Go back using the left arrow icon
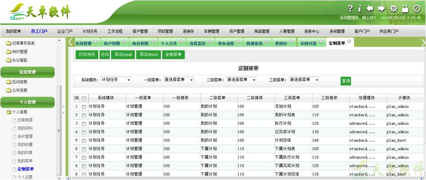426x180 pixels. coord(370,8)
